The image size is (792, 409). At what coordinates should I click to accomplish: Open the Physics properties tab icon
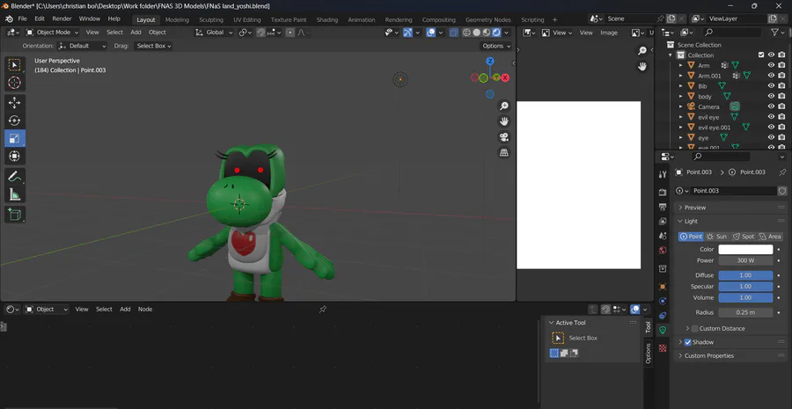pos(663,301)
